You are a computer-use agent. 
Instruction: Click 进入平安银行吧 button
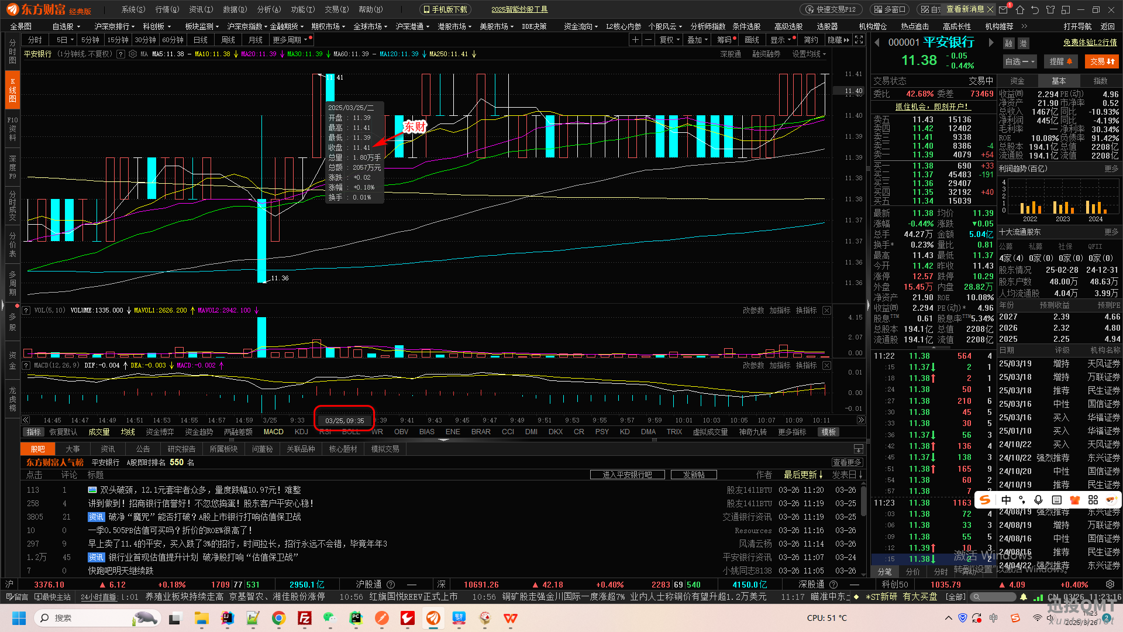(628, 475)
